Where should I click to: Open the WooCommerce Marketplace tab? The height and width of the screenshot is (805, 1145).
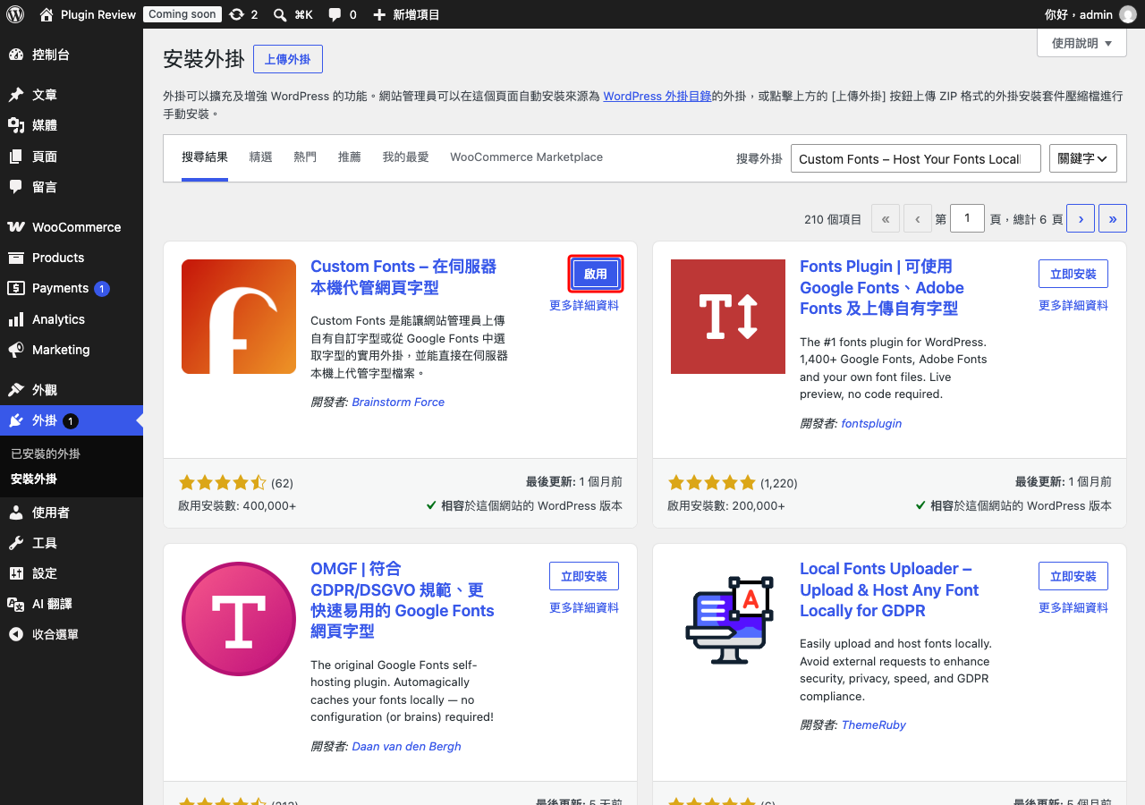(x=526, y=157)
